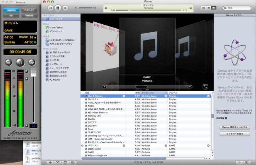Pause playback in the iTunes toolbar
This screenshot has height=165, width=256.
pos(58,8)
